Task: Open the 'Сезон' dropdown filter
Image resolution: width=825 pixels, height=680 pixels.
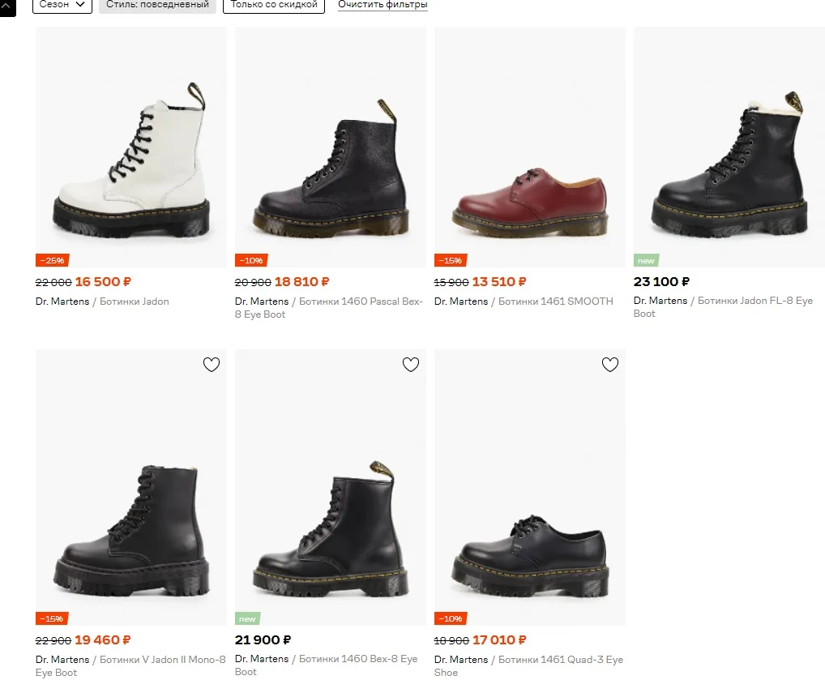Action: pos(62,5)
